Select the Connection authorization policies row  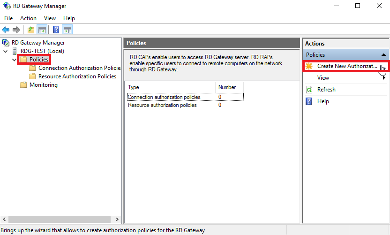(x=185, y=97)
